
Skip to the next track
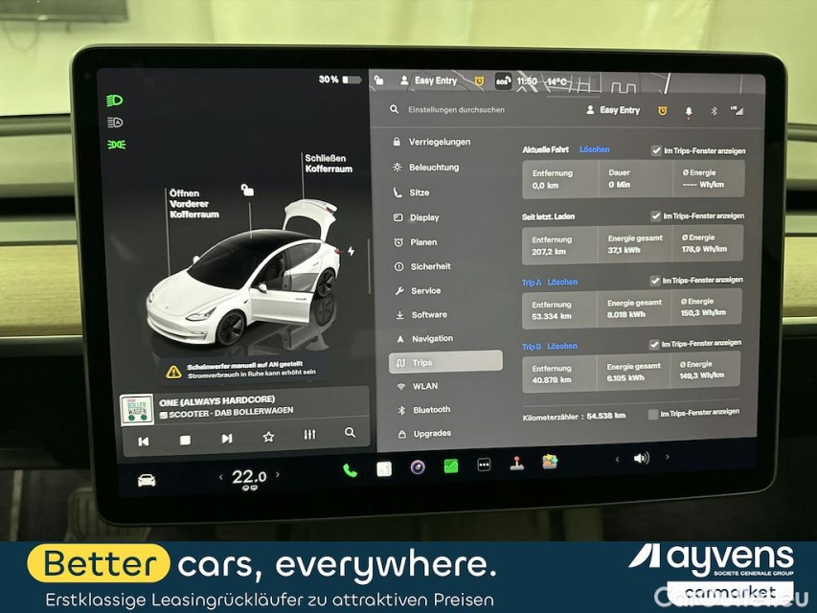point(227,439)
